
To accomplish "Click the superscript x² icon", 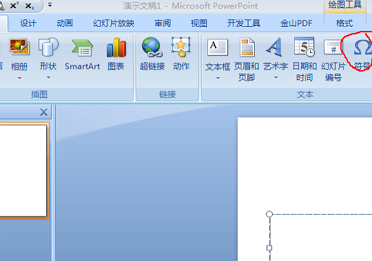I will [x=14, y=6].
